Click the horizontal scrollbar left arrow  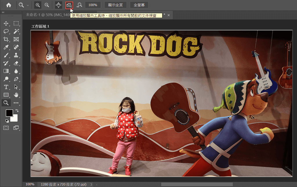pos(97,184)
